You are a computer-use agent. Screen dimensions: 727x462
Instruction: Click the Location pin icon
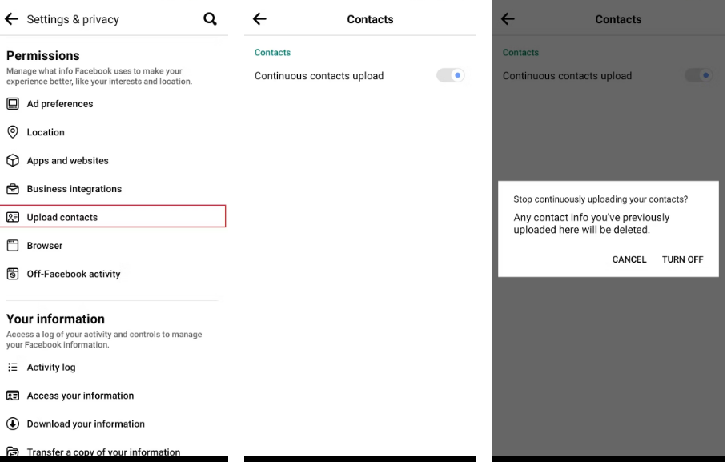coord(13,132)
